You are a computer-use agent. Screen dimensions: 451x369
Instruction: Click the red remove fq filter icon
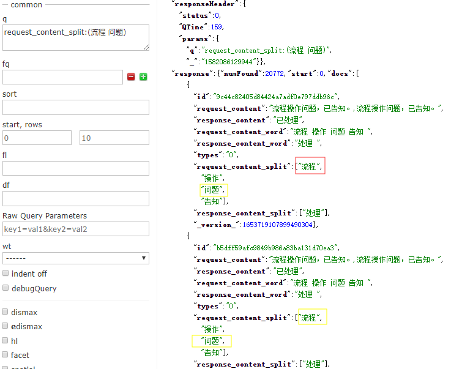131,76
